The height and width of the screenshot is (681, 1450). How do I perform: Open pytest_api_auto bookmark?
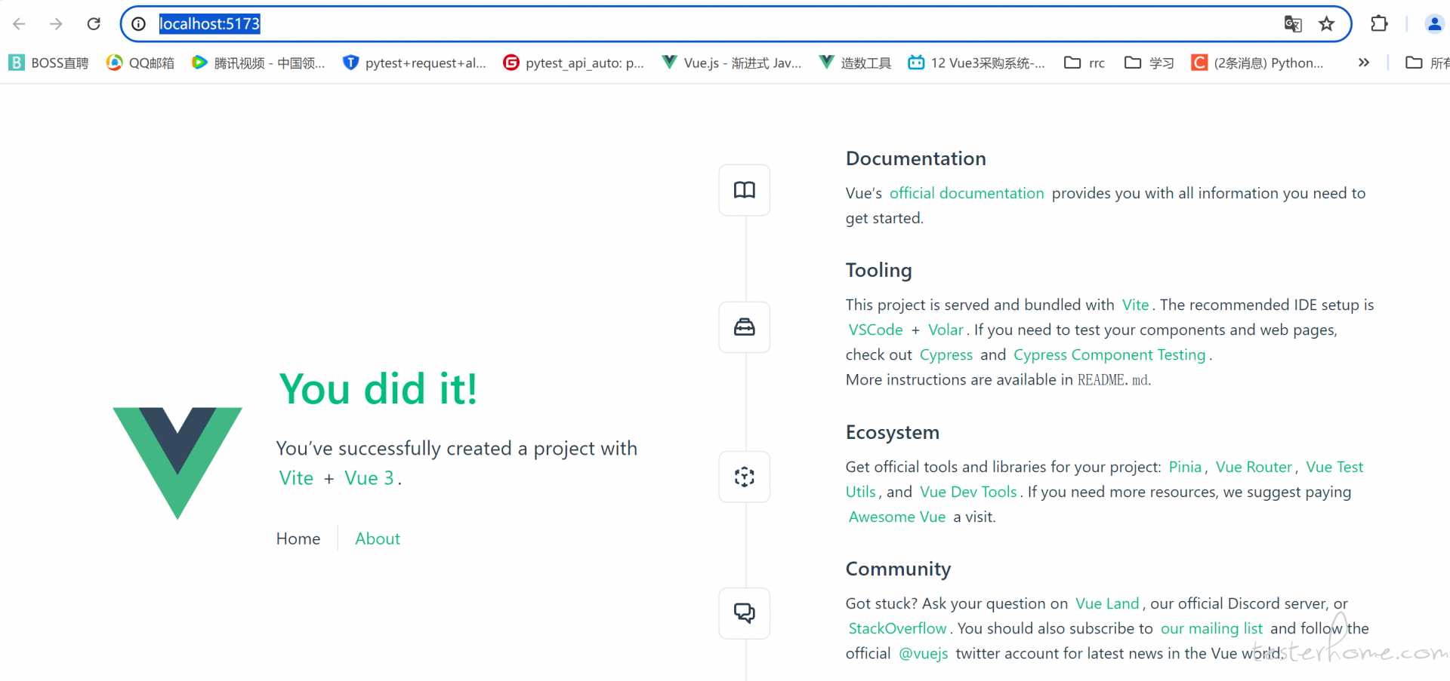[x=574, y=63]
